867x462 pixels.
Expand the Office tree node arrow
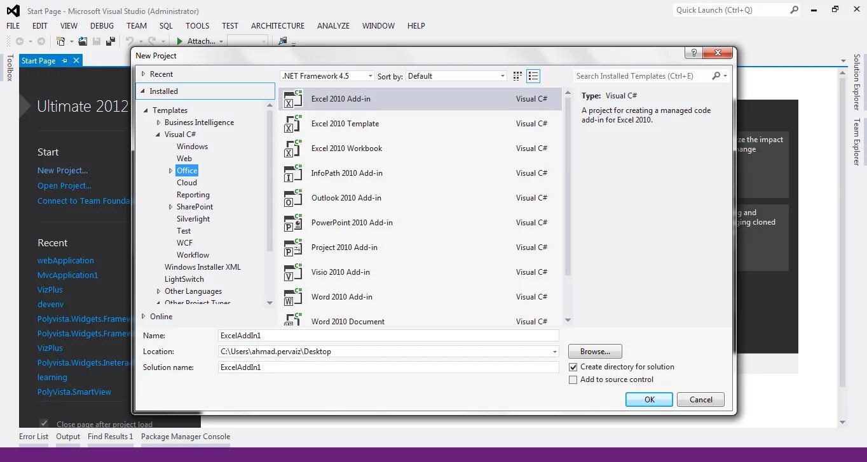pos(171,171)
